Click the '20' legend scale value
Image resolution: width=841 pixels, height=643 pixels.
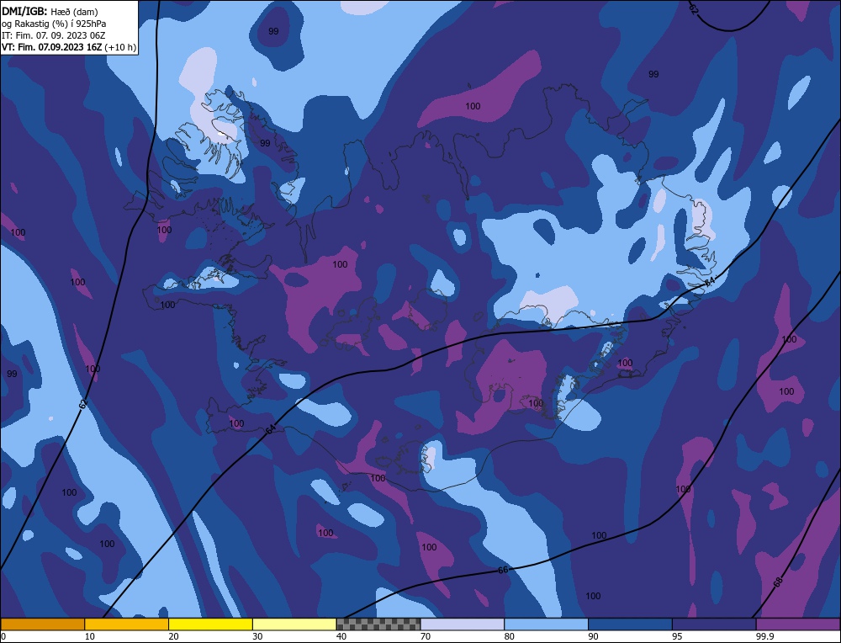[173, 636]
